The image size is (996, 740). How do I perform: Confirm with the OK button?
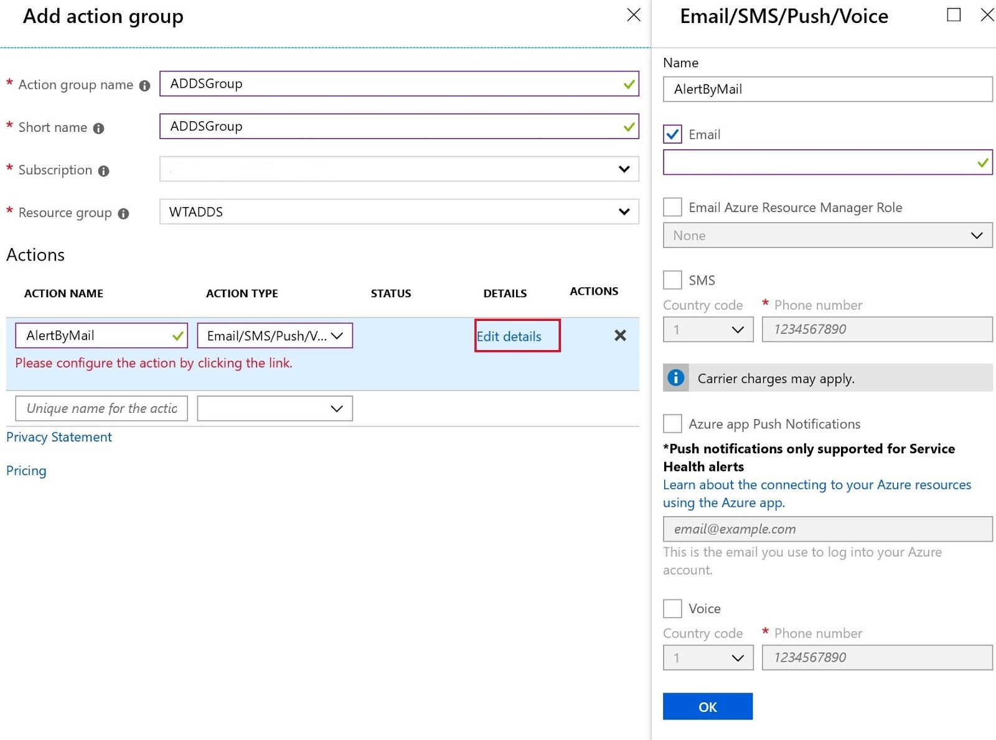(x=707, y=706)
